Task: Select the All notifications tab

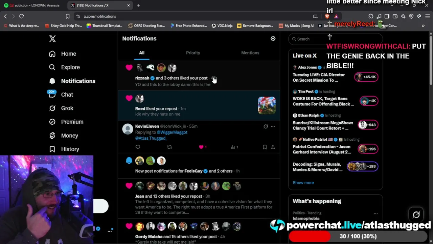Action: pyautogui.click(x=142, y=53)
